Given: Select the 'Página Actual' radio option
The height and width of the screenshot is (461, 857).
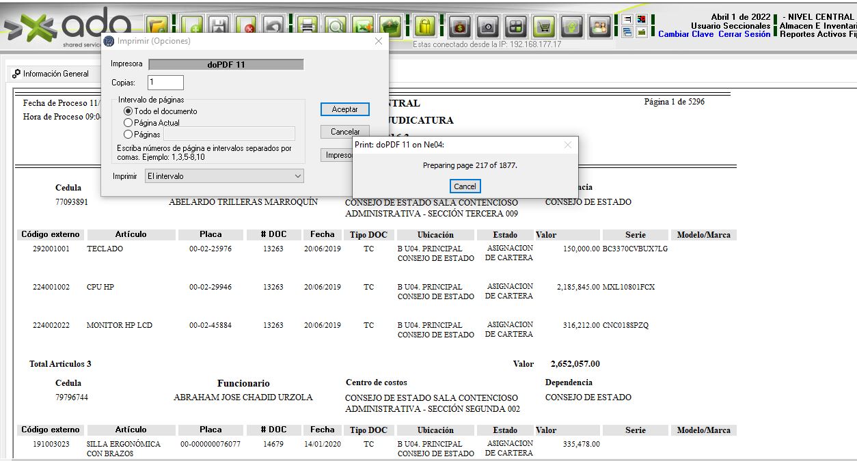Looking at the screenshot, I should [x=128, y=123].
